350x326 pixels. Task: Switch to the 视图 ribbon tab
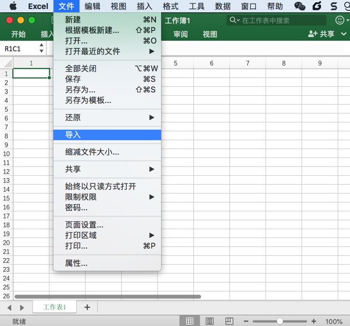pyautogui.click(x=210, y=34)
